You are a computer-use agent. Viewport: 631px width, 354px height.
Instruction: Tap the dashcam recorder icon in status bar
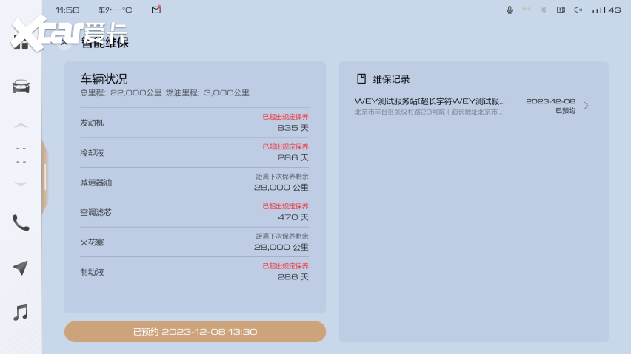click(x=561, y=10)
